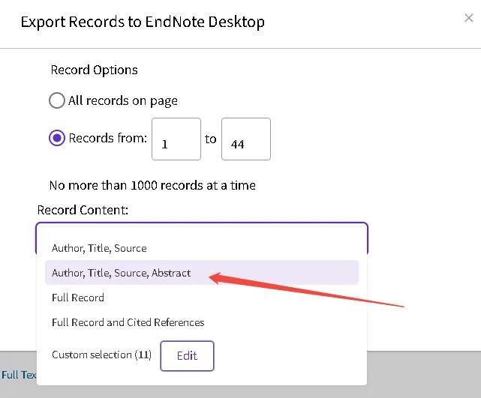Close the Export Records dialog
This screenshot has width=481, height=398.
468,18
